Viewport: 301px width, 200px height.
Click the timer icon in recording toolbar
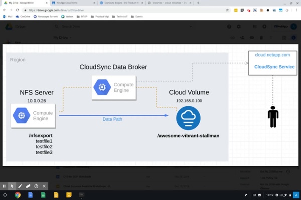(36, 186)
